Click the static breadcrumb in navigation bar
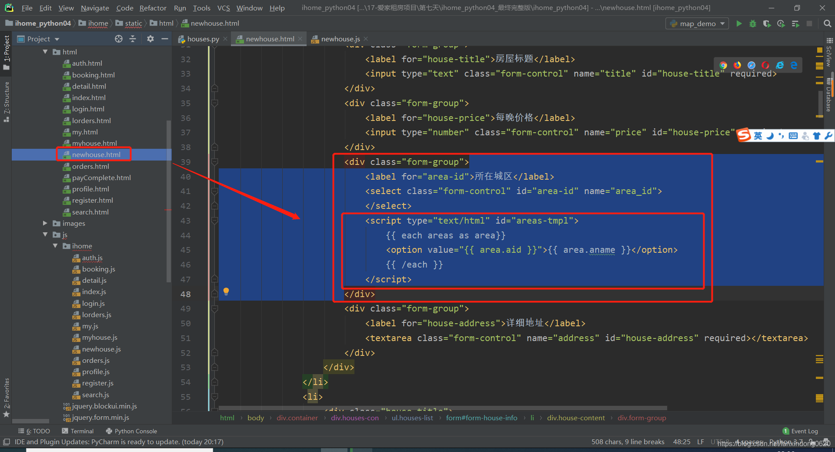Image resolution: width=835 pixels, height=452 pixels. point(133,23)
